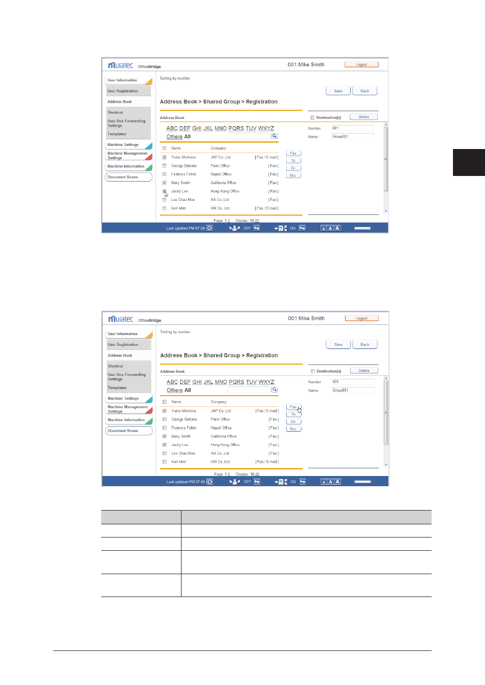Tick George Battaile's checkbox in the first screenshot
The image size is (485, 685).
(x=164, y=166)
